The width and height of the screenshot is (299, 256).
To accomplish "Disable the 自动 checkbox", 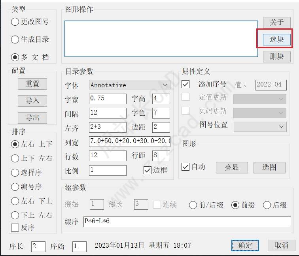I will click(185, 167).
